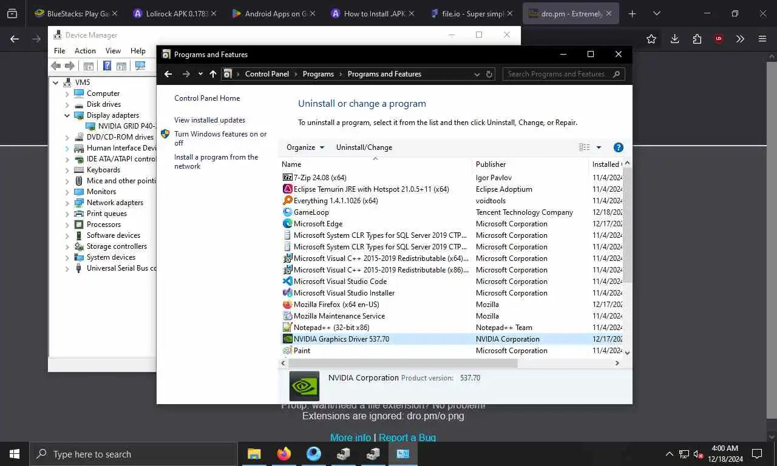Refresh the Programs and Features address bar
This screenshot has width=777, height=466.
tap(489, 74)
